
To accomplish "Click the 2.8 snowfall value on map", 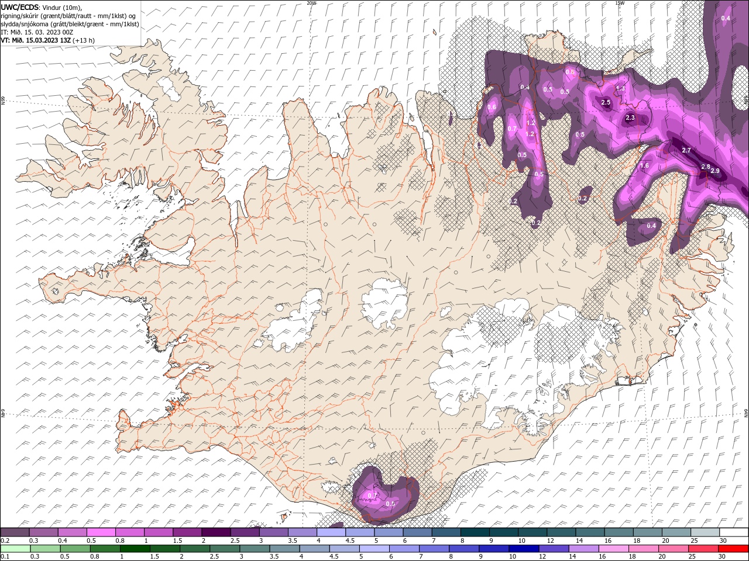I will pos(706,167).
